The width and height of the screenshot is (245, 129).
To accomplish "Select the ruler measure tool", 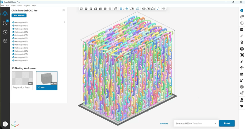I will pyautogui.click(x=242, y=36).
